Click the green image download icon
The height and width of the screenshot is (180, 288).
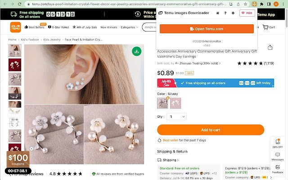[x=136, y=51]
